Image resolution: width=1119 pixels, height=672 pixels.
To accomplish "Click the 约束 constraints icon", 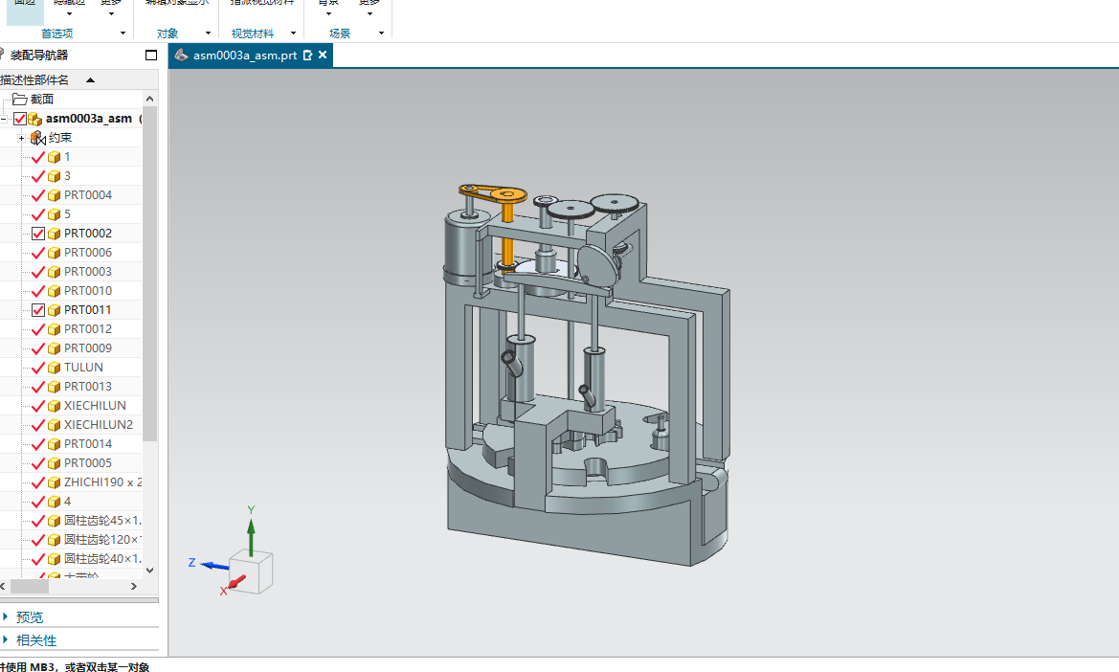I will pyautogui.click(x=38, y=138).
